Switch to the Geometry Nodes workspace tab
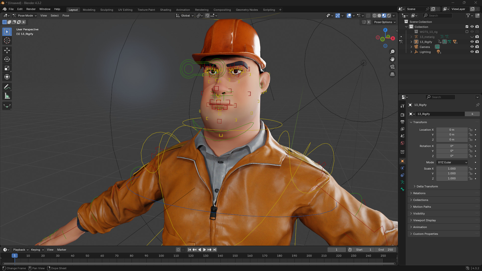 pyautogui.click(x=247, y=10)
